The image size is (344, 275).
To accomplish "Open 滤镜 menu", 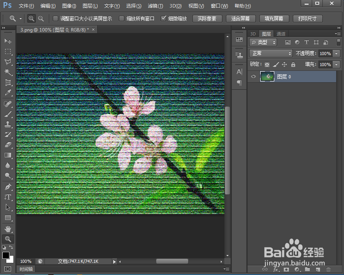I will pyautogui.click(x=155, y=6).
